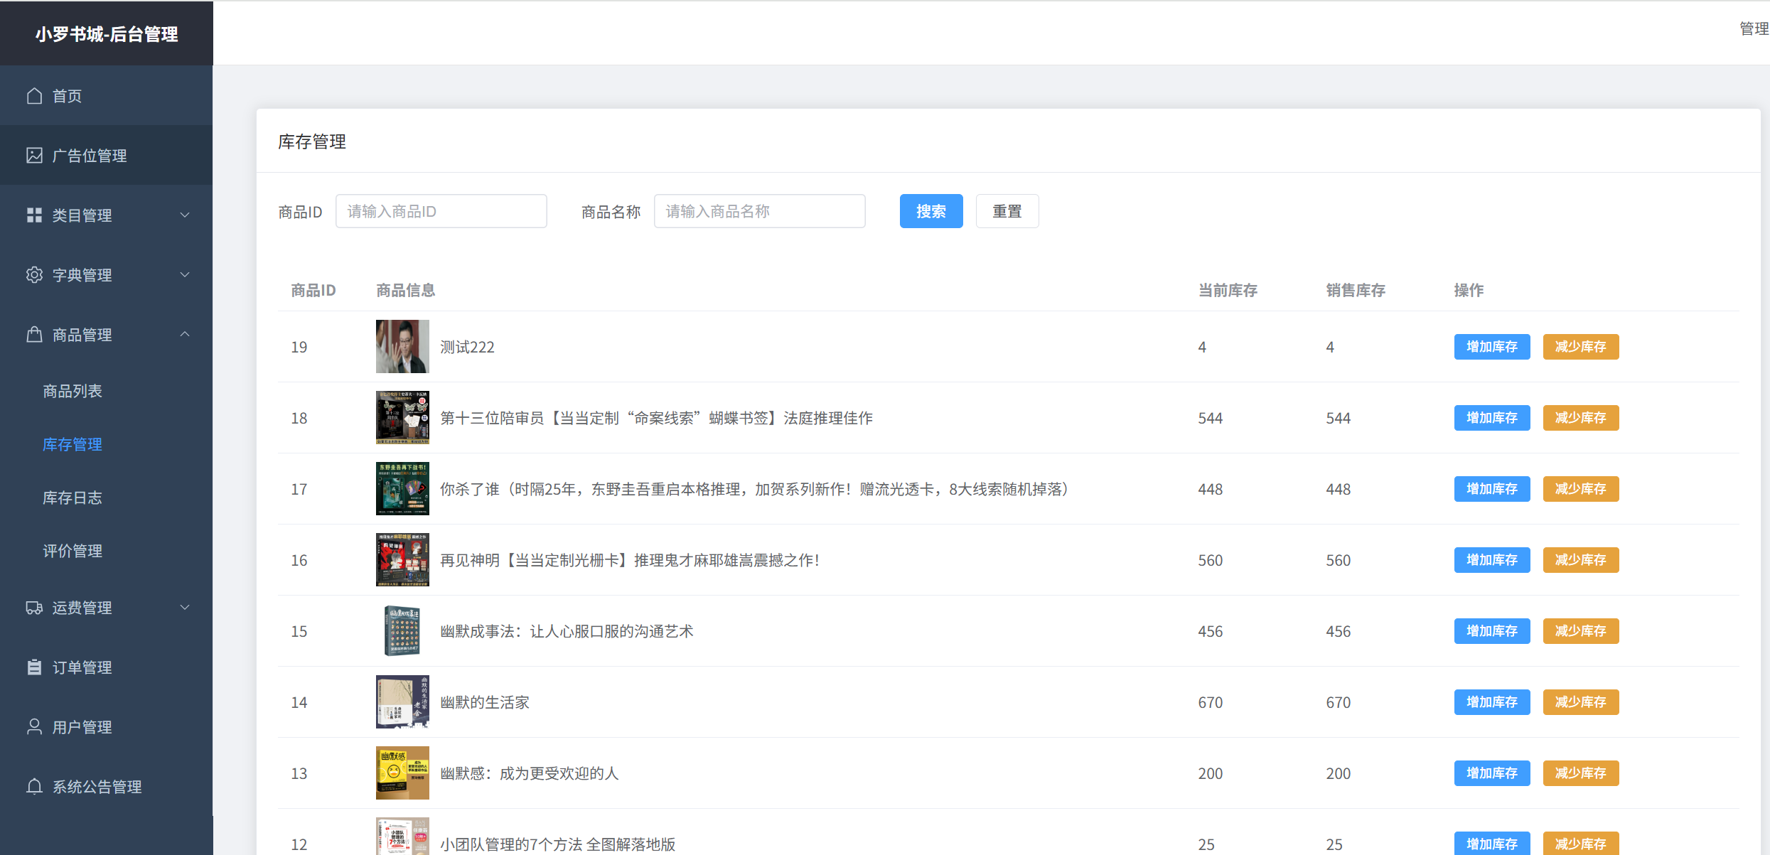Expand the 字典管理 chevron

185,274
